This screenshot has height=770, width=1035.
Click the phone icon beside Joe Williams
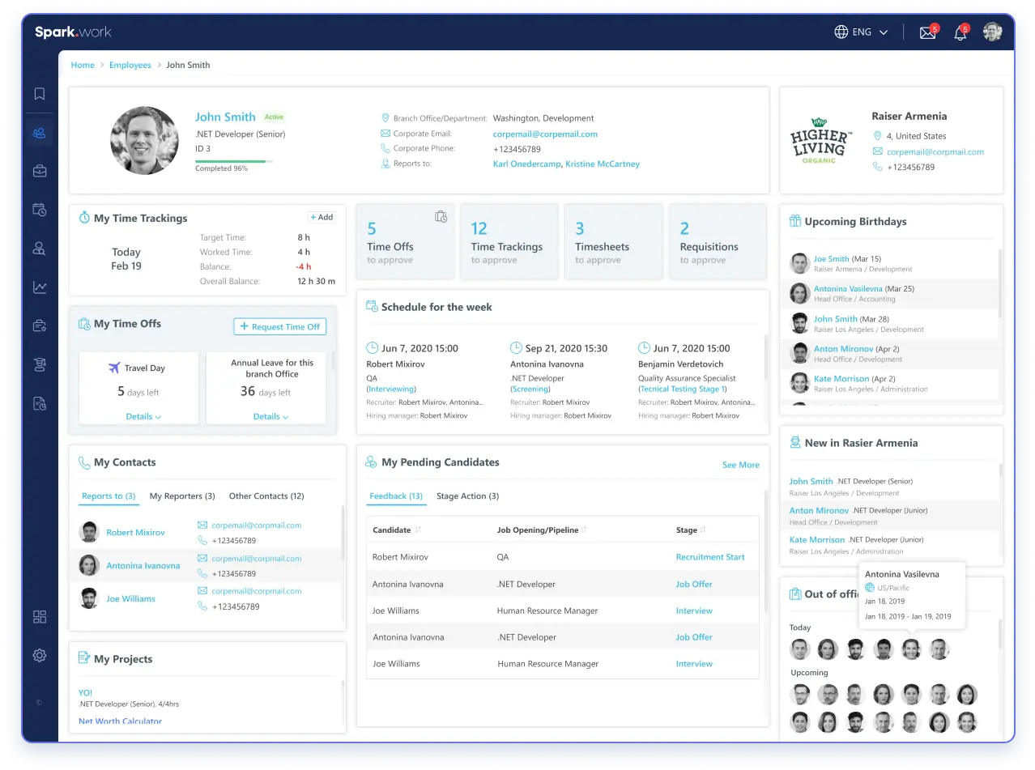202,606
